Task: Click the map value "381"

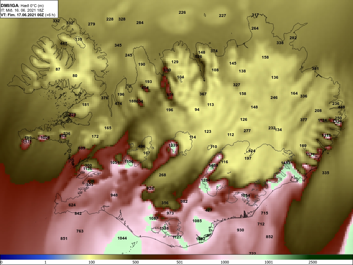Action: [315, 69]
